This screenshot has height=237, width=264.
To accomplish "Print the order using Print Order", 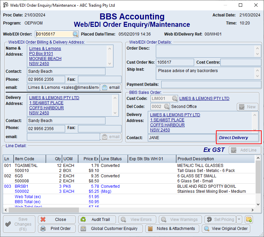I will [x=56, y=229].
